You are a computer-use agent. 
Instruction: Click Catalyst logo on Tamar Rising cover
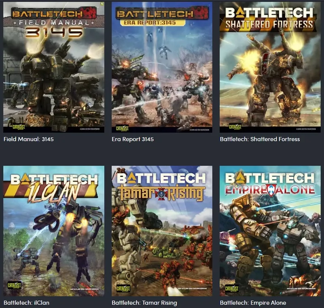pos(123,288)
